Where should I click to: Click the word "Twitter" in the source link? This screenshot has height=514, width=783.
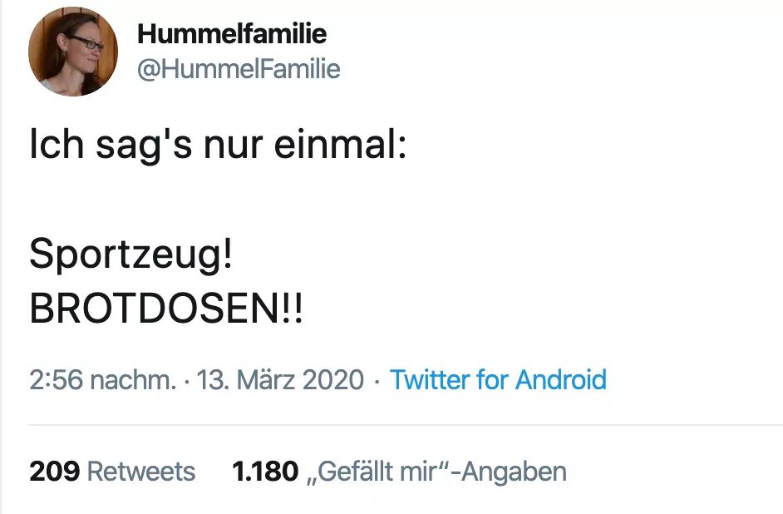429,380
